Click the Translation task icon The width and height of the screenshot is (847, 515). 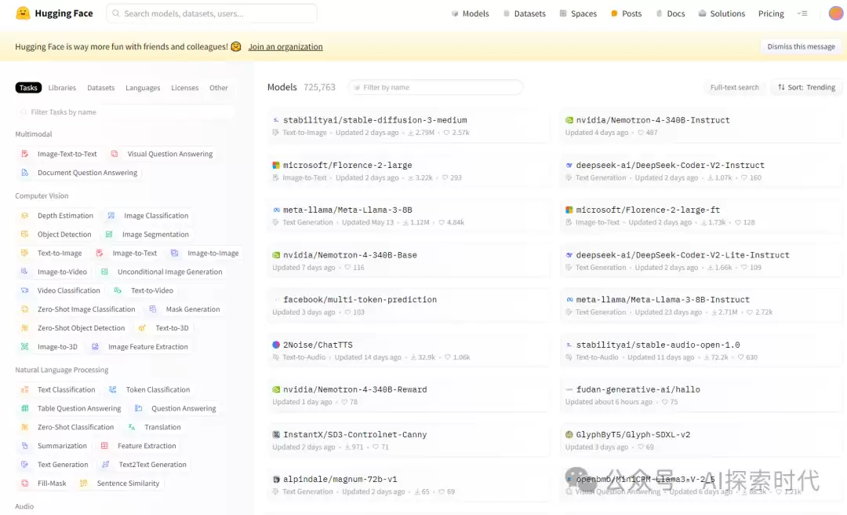[132, 427]
